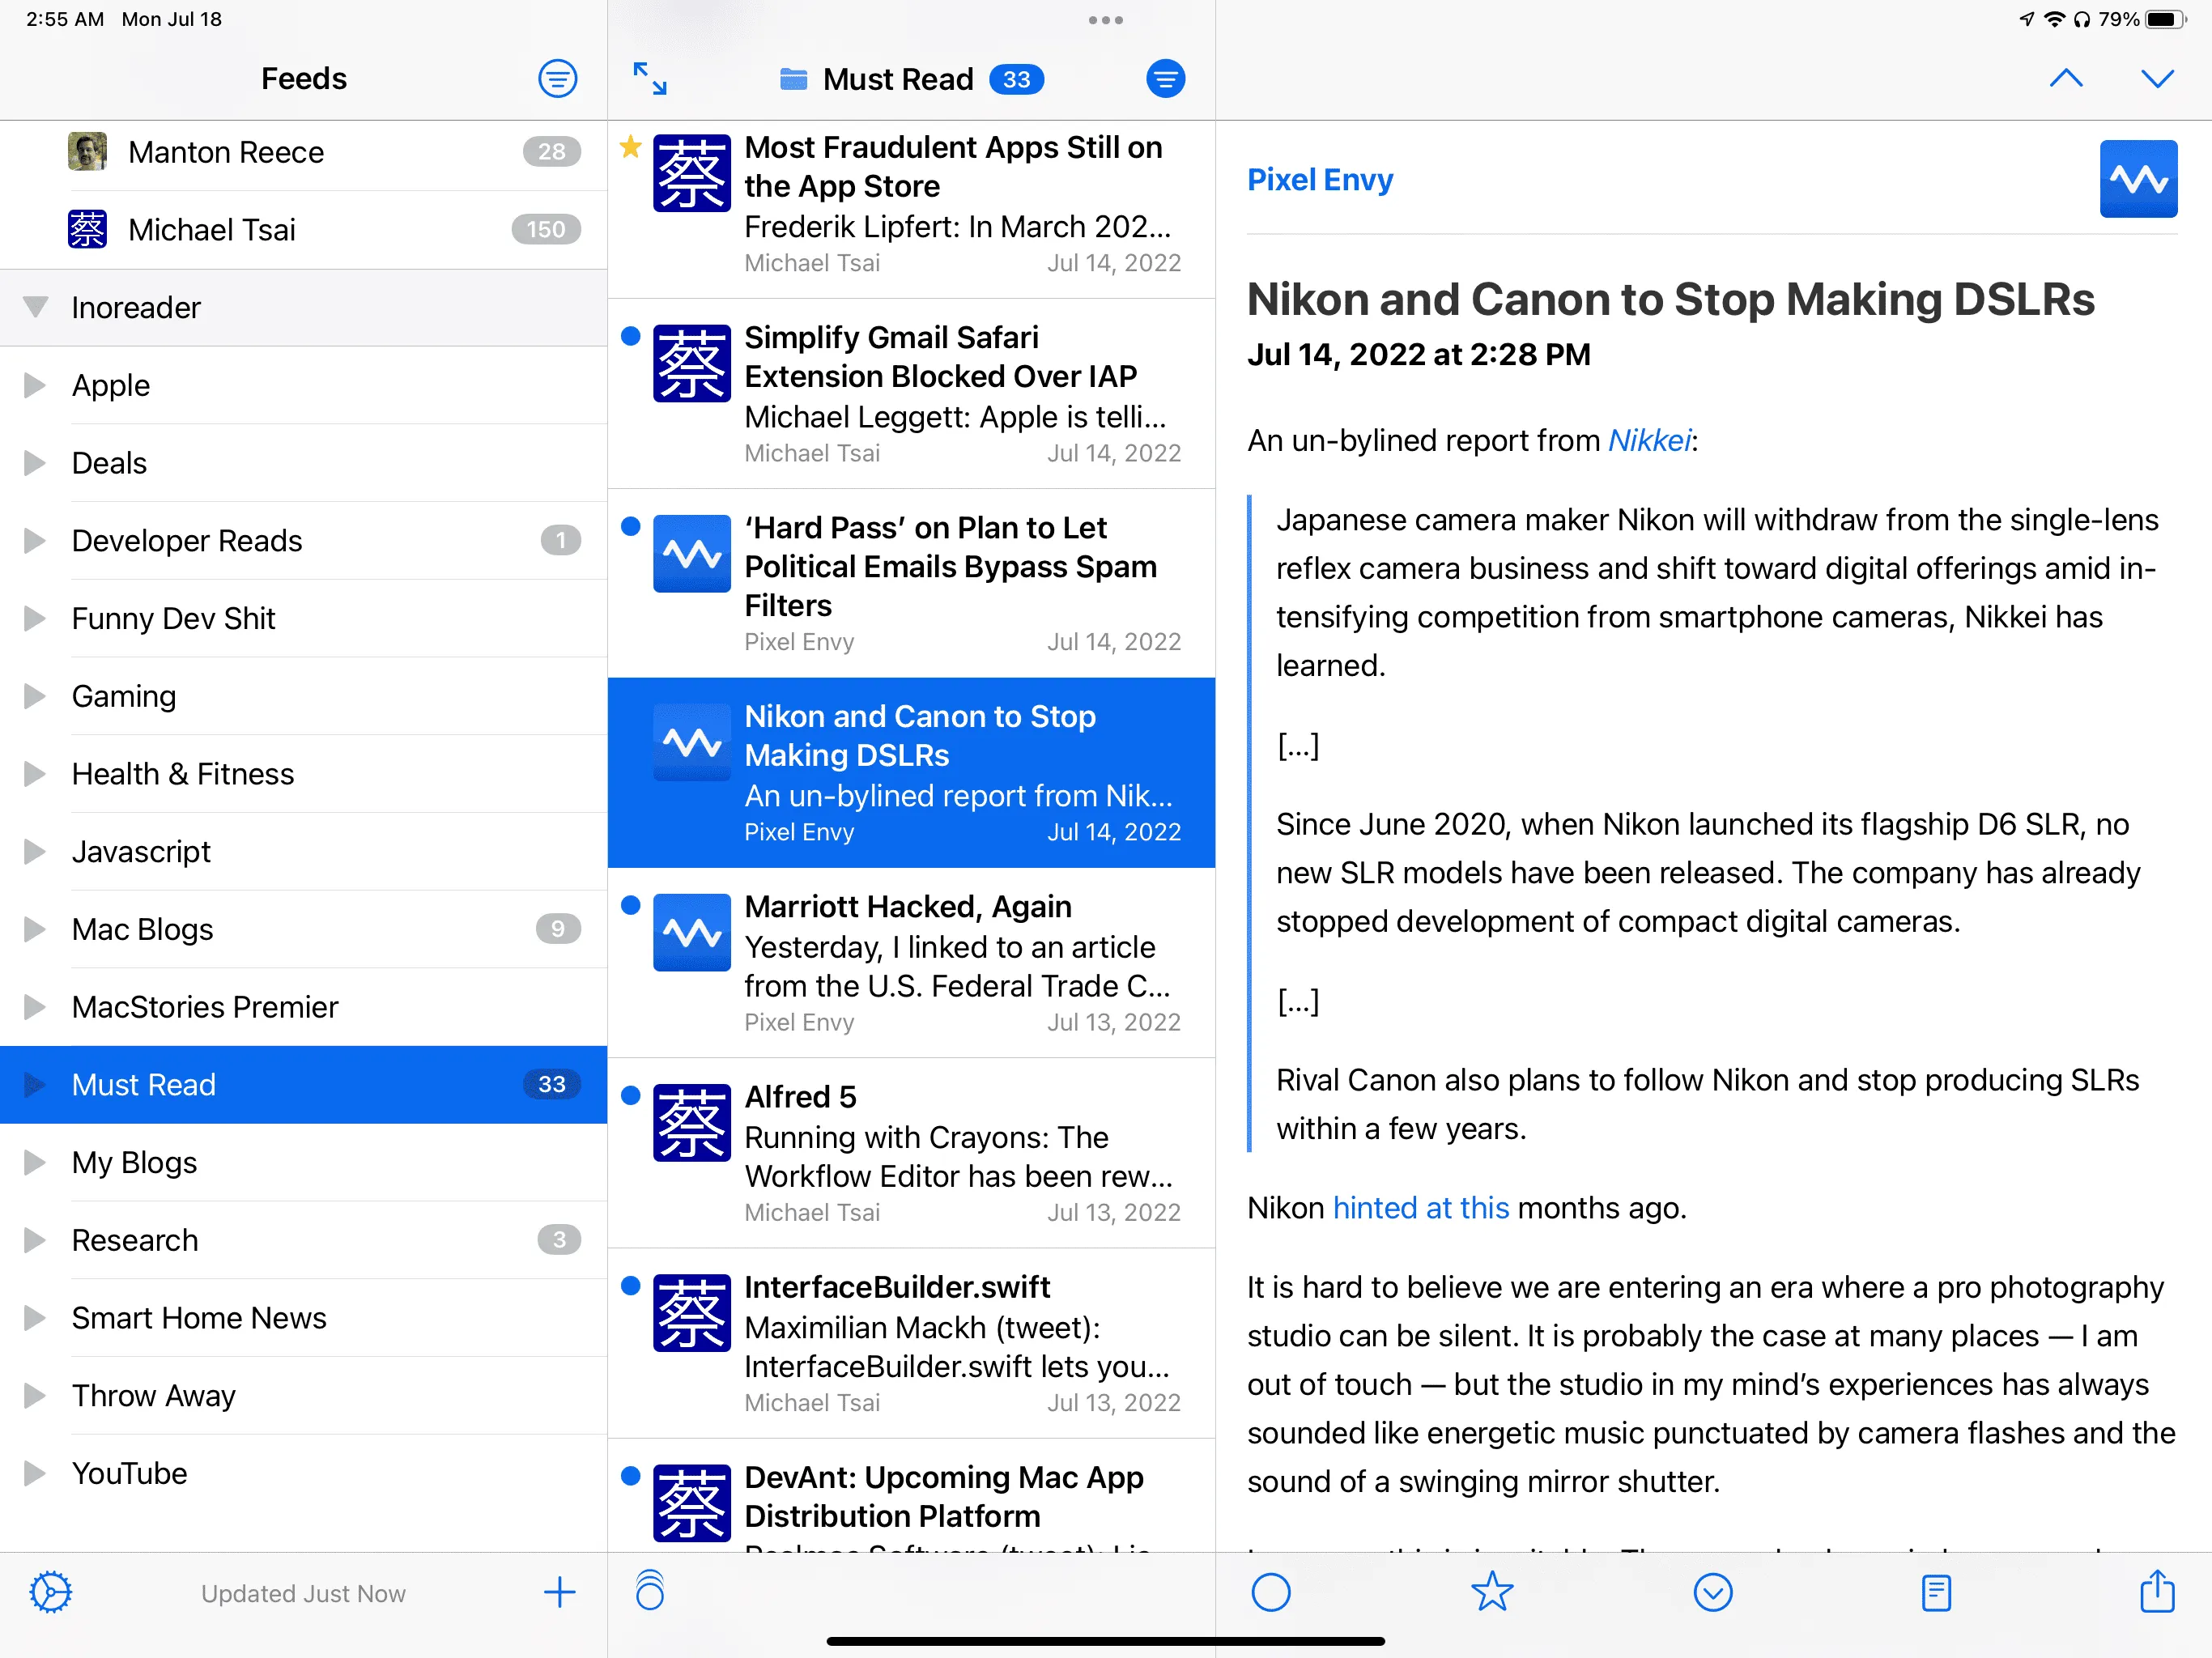Tap the Michael Tsai thumbnail on Alfred 5
The image size is (2212, 1658).
coord(691,1122)
